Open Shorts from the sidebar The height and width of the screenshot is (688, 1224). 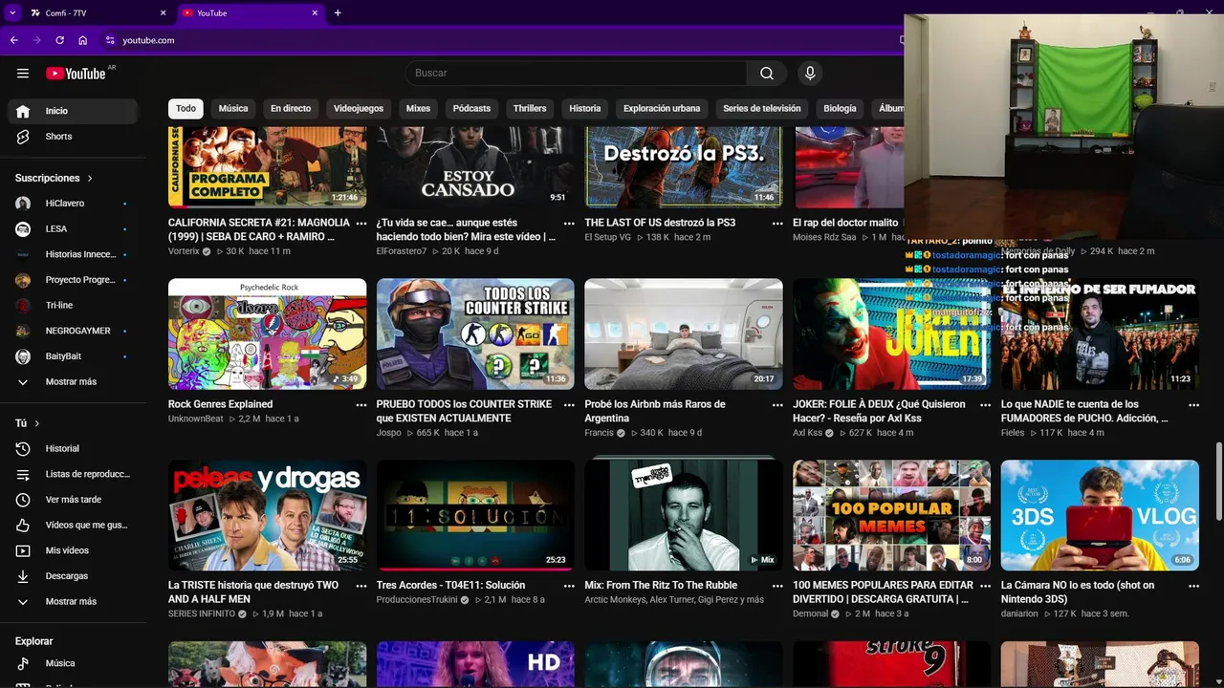74,137
